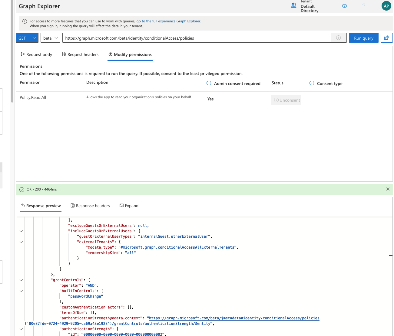The image size is (394, 336).
Task: Open the HTTP method GET dropdown
Action: tap(27, 38)
